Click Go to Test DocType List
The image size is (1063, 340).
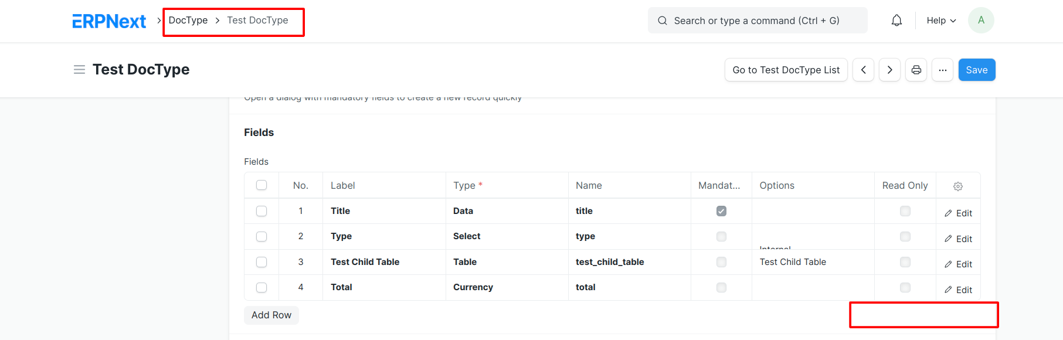click(x=786, y=70)
